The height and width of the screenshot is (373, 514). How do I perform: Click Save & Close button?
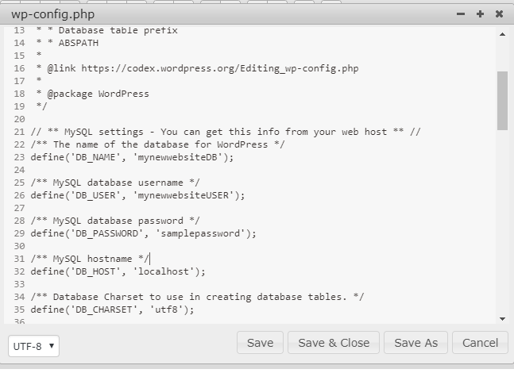pyautogui.click(x=334, y=343)
